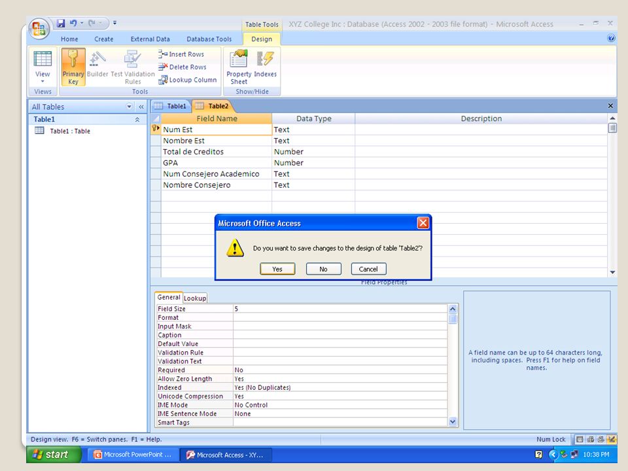Open the General field properties tab

[x=169, y=297]
